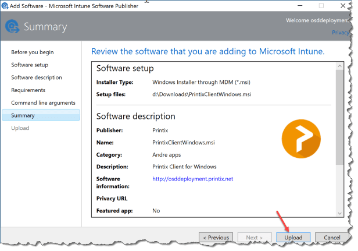Viewport: 358px width, 251px height.
Task: Switch to Software description step
Action: coord(37,77)
